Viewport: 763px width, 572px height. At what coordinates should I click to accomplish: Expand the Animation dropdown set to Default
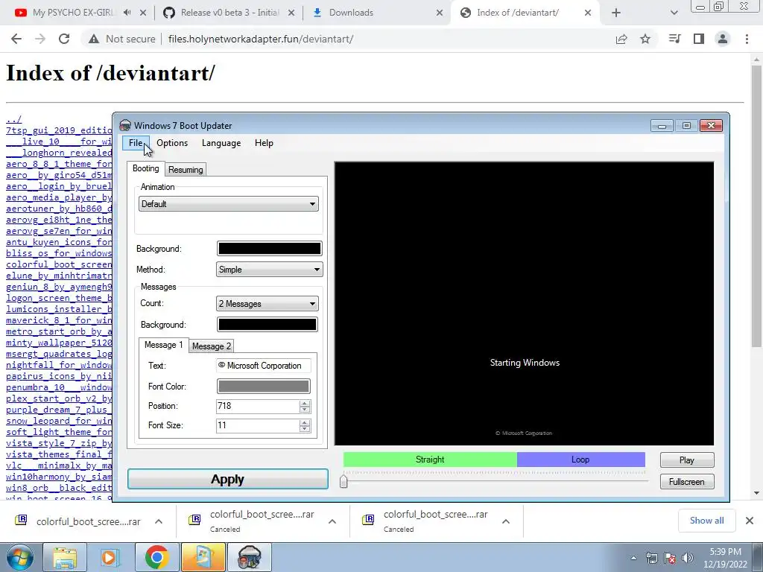(229, 204)
